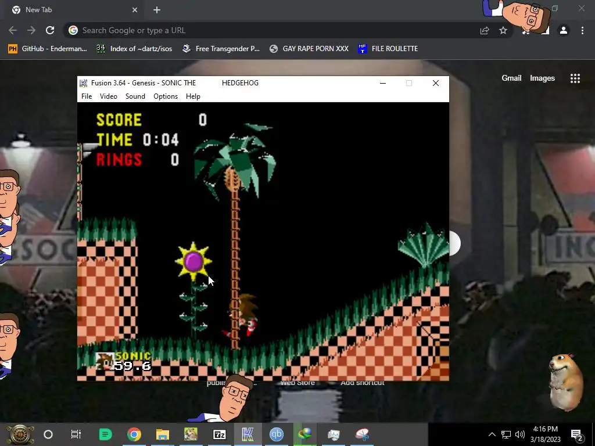The width and height of the screenshot is (595, 446).
Task: Open the Chrome profile avatar button
Action: tap(564, 30)
